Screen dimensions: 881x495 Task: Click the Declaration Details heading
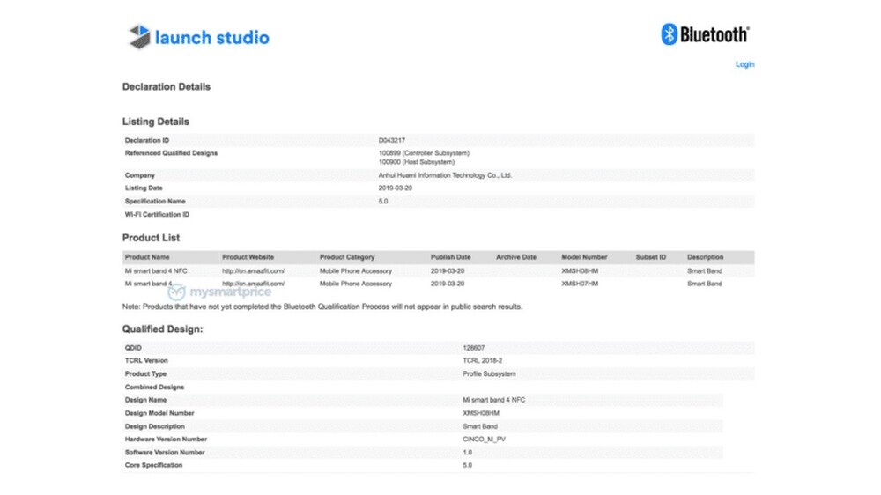click(167, 86)
